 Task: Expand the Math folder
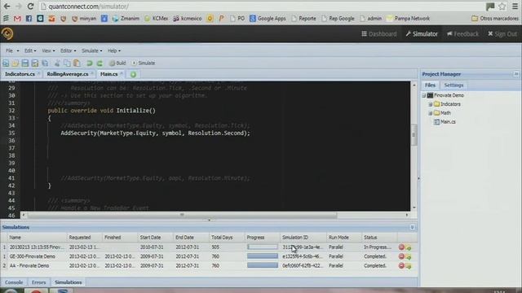click(x=430, y=113)
